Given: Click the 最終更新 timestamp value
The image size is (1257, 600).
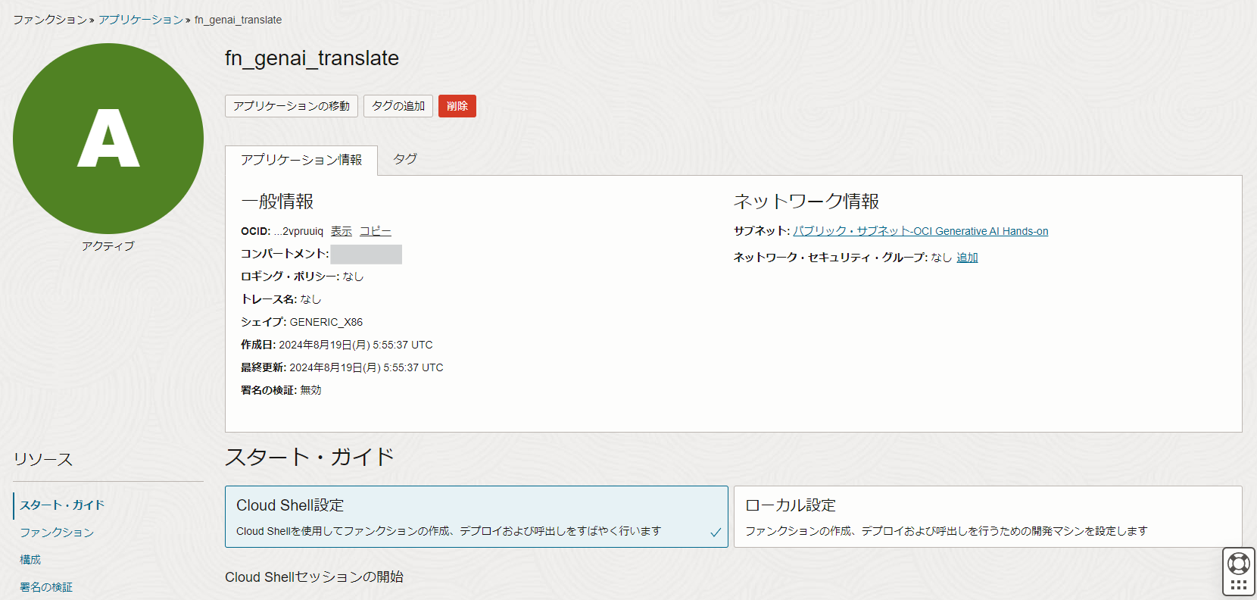Looking at the screenshot, I should click(x=366, y=367).
